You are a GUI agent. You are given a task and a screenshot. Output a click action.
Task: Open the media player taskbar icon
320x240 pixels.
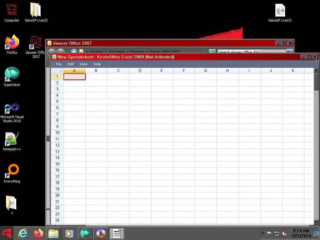(69, 233)
